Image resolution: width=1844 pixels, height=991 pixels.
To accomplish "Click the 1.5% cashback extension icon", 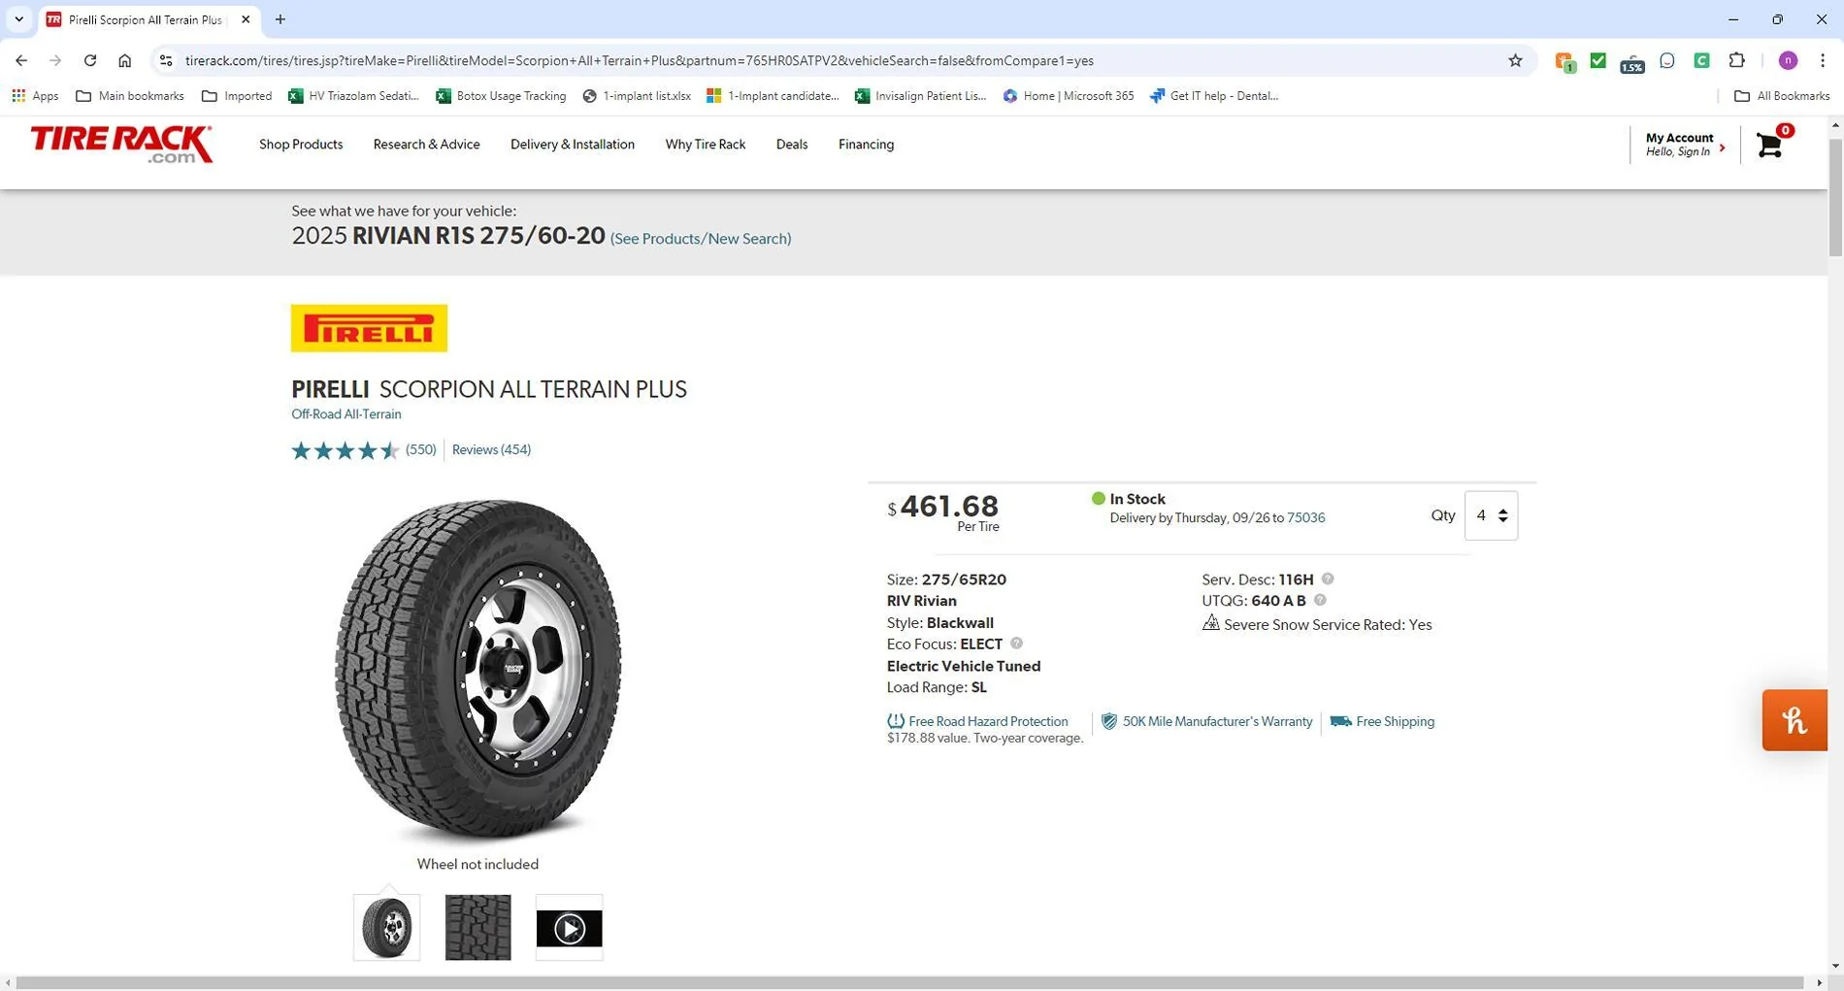I will (1632, 62).
